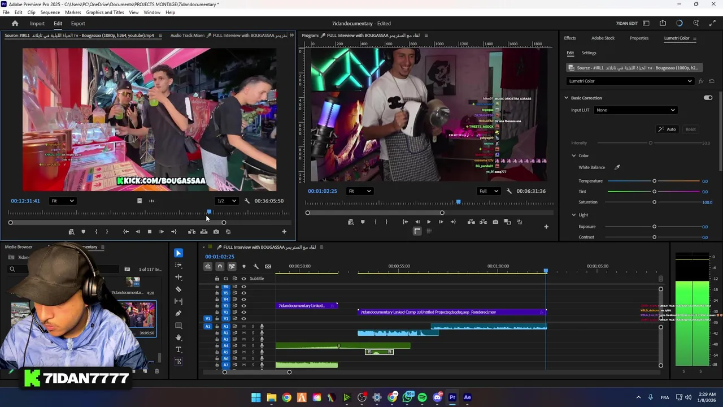Image resolution: width=723 pixels, height=407 pixels.
Task: Adjust Tint slider handle
Action: pyautogui.click(x=654, y=192)
